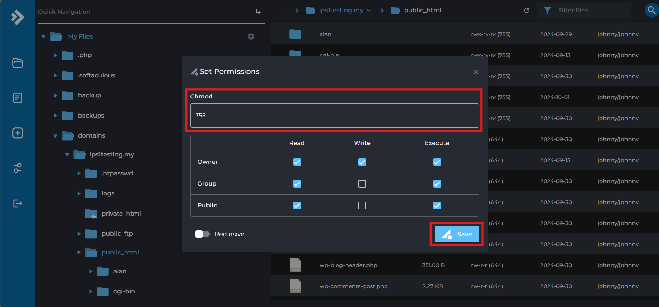Click public_html in the breadcrumb path
659x307 pixels.
pos(422,11)
